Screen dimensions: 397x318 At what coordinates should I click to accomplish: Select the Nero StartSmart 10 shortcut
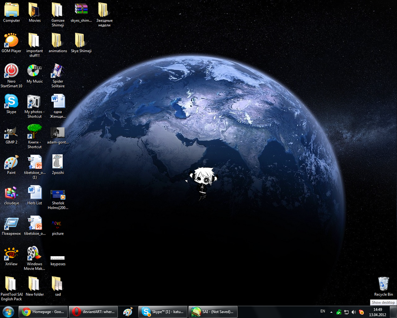coord(11,76)
